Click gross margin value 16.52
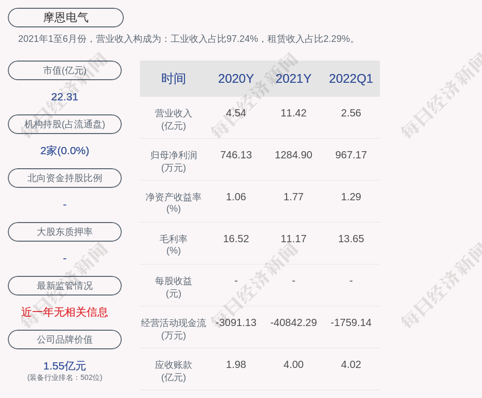 tap(236, 239)
